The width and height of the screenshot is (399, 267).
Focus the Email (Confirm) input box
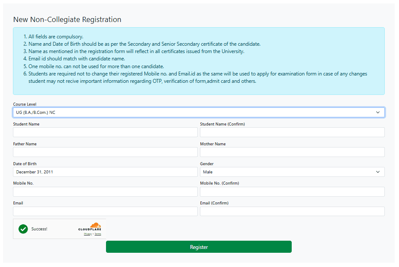pos(292,211)
